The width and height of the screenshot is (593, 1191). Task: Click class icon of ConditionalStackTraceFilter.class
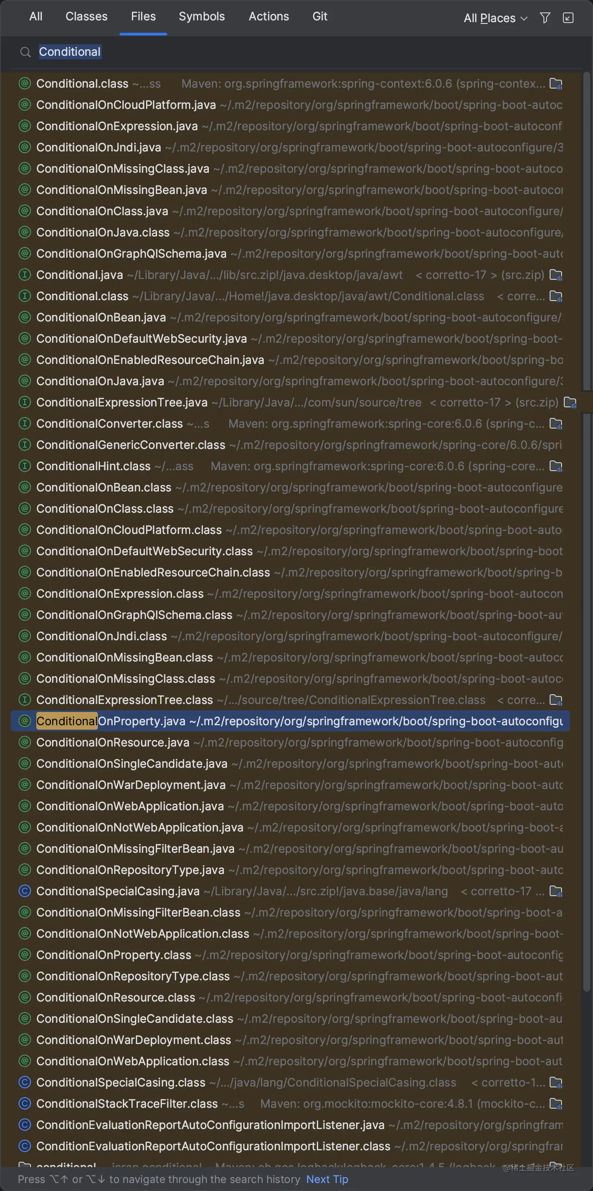24,1104
